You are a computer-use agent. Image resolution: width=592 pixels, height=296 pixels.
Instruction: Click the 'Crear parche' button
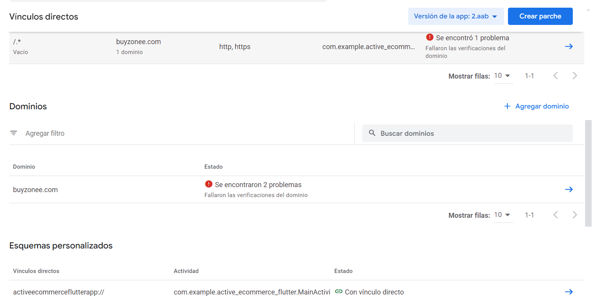[x=540, y=16]
